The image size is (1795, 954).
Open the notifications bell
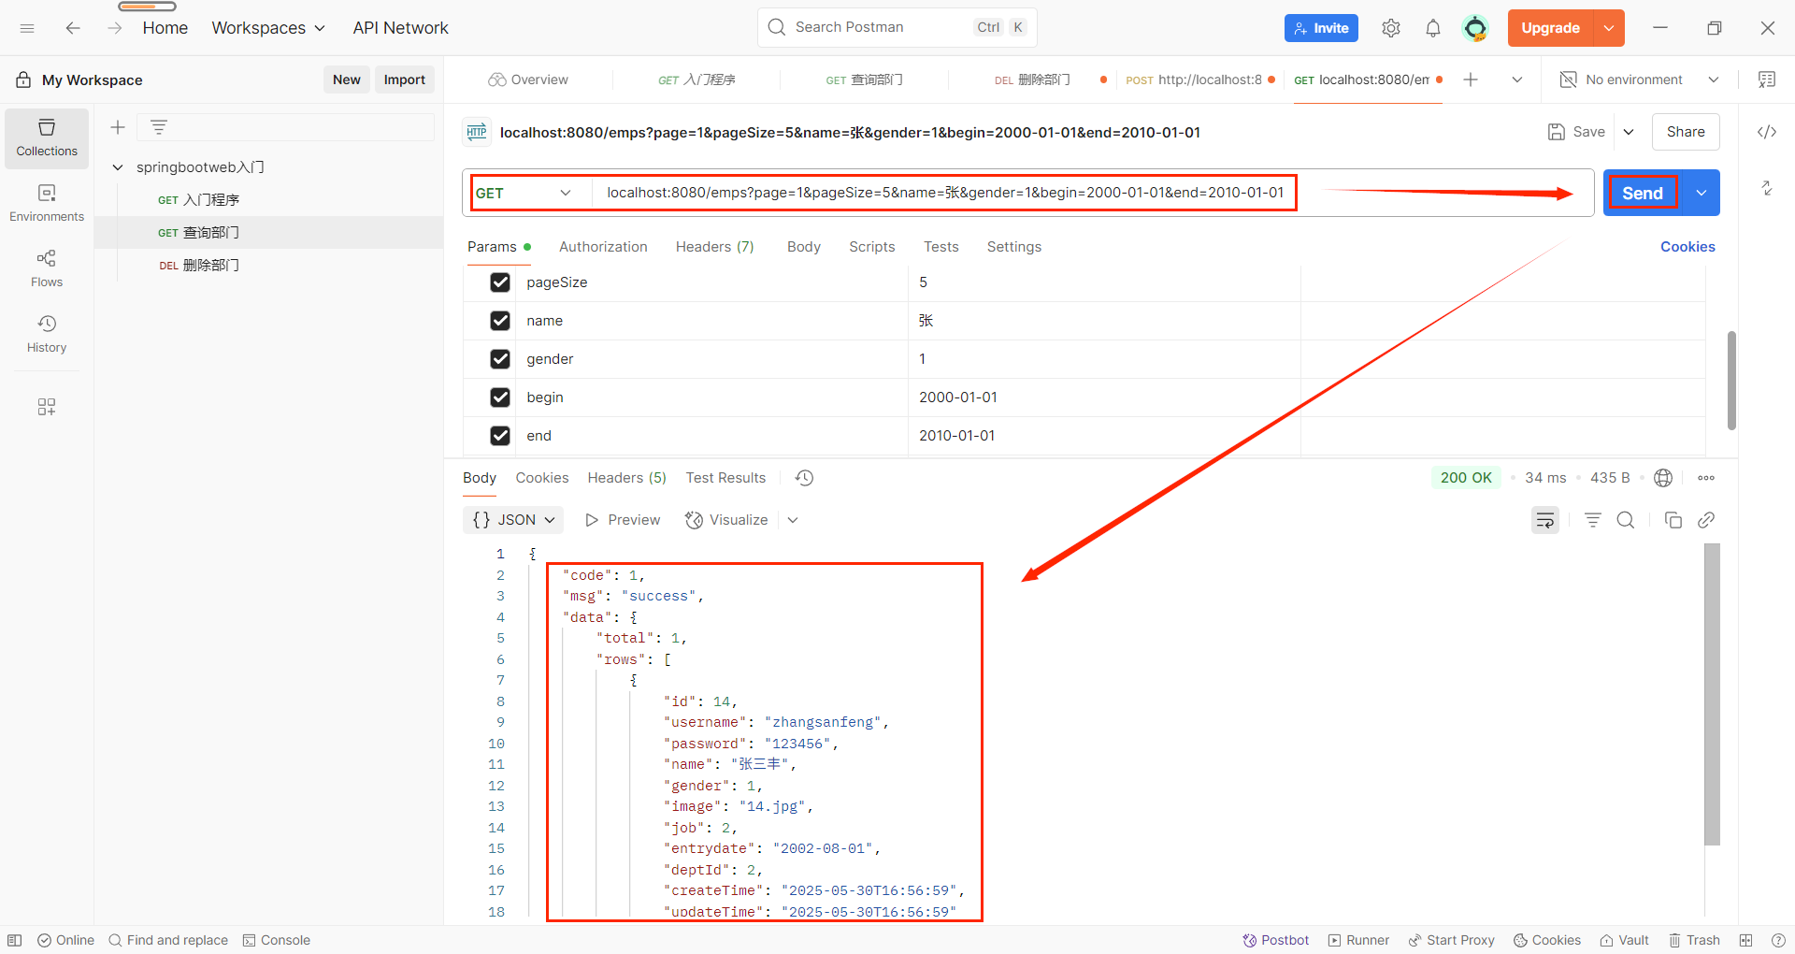pos(1433,28)
